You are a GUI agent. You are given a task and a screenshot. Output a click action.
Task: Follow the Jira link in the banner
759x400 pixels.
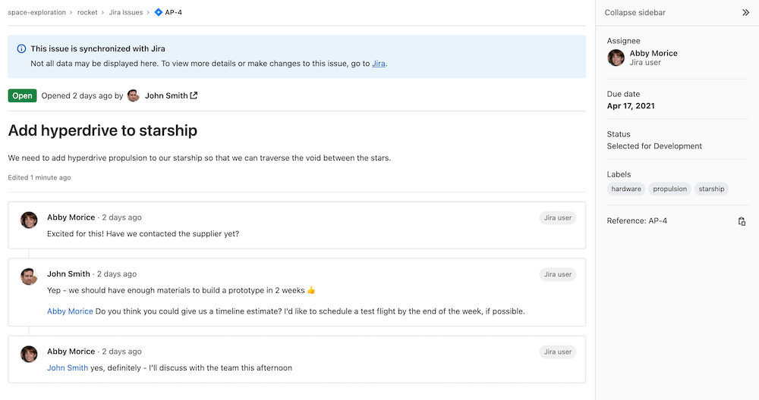click(x=378, y=64)
